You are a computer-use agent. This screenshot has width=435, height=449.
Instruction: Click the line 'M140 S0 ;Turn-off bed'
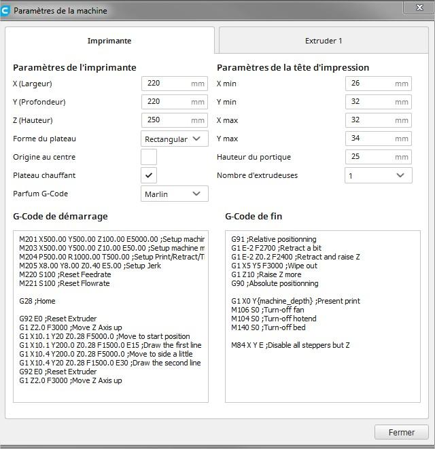point(268,327)
